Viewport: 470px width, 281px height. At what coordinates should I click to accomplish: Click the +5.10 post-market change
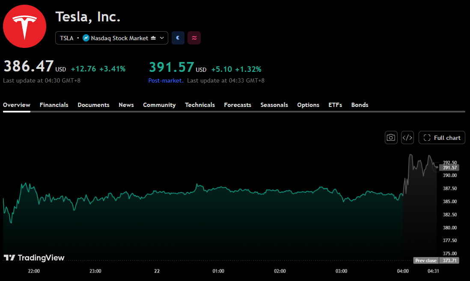click(221, 69)
